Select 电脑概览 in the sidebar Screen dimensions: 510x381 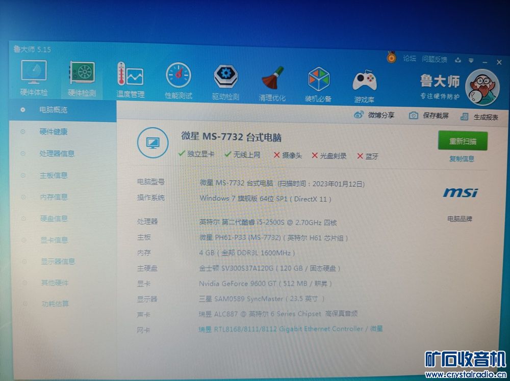pyautogui.click(x=62, y=110)
